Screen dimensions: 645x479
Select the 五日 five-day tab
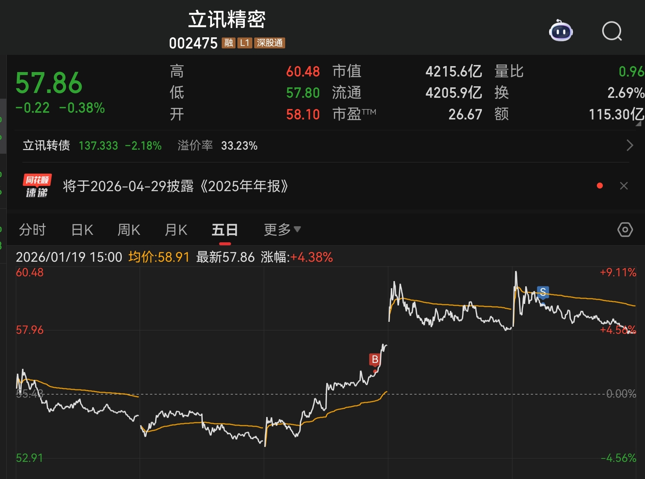[x=225, y=230]
